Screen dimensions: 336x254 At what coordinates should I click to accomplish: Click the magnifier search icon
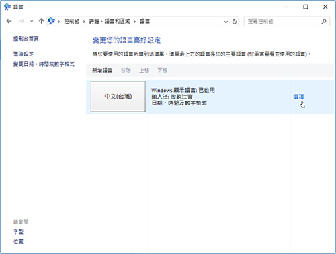click(324, 22)
